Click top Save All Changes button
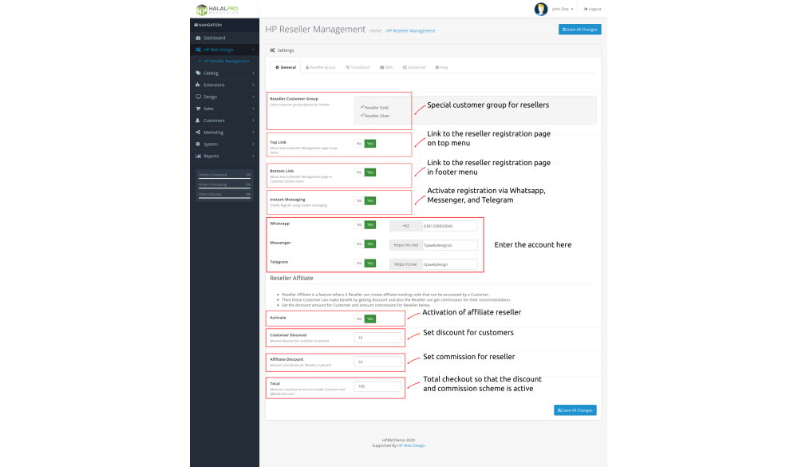798x467 pixels. click(579, 30)
